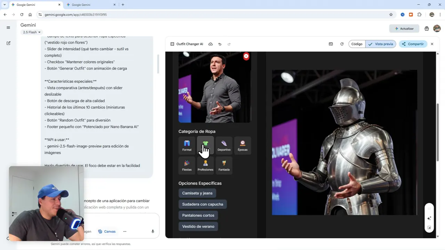Click the Compartir share button
Viewport: 445px width, 250px height.
pos(413,44)
